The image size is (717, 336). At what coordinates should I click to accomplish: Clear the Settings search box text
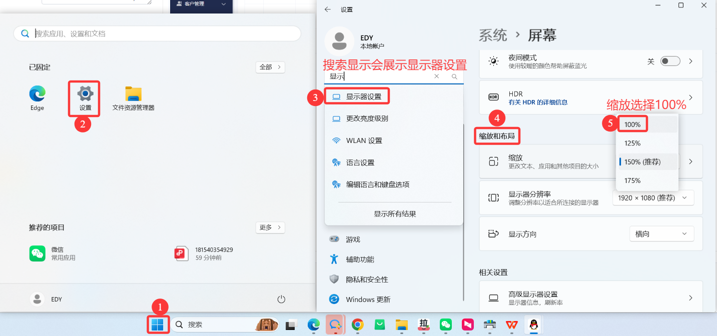point(436,76)
